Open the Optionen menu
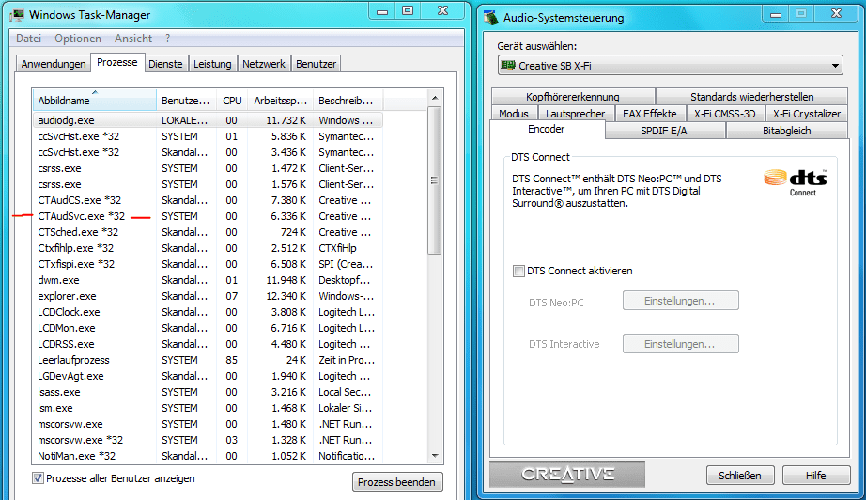The width and height of the screenshot is (866, 500). [78, 39]
